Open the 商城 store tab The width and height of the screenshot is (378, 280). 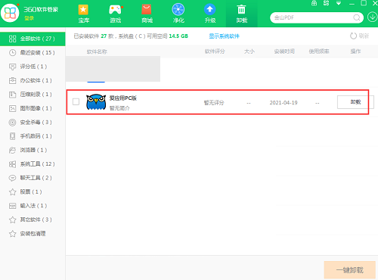[147, 14]
